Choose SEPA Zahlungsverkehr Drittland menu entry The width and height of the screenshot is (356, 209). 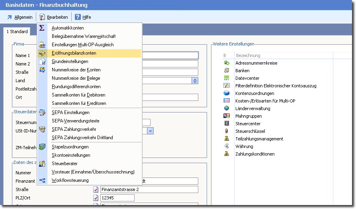[x=82, y=138]
